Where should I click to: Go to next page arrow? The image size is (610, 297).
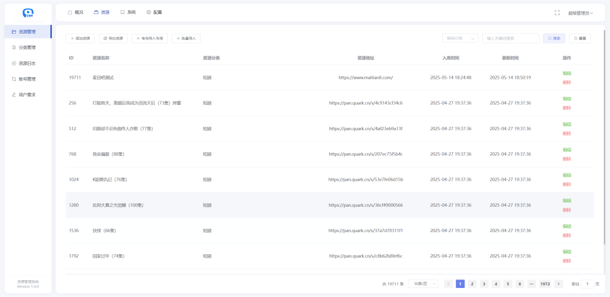point(558,284)
